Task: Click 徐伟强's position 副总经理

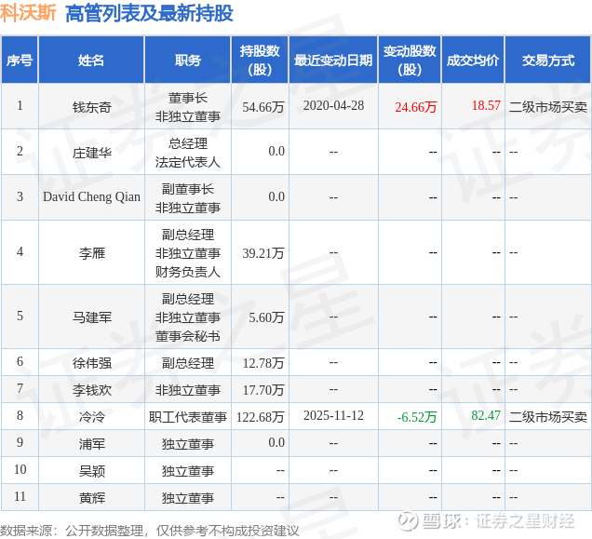Action: [188, 363]
